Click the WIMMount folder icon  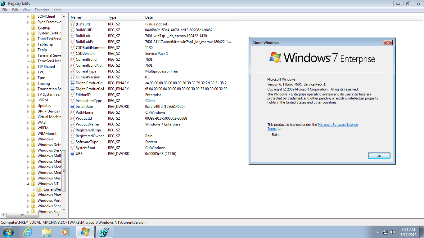click(34, 134)
